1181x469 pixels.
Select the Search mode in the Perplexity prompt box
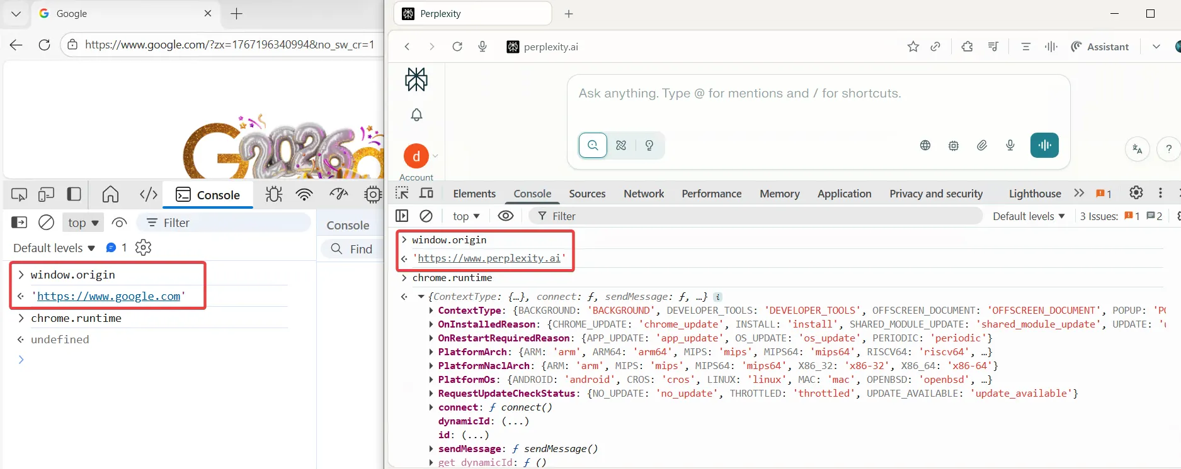coord(593,145)
